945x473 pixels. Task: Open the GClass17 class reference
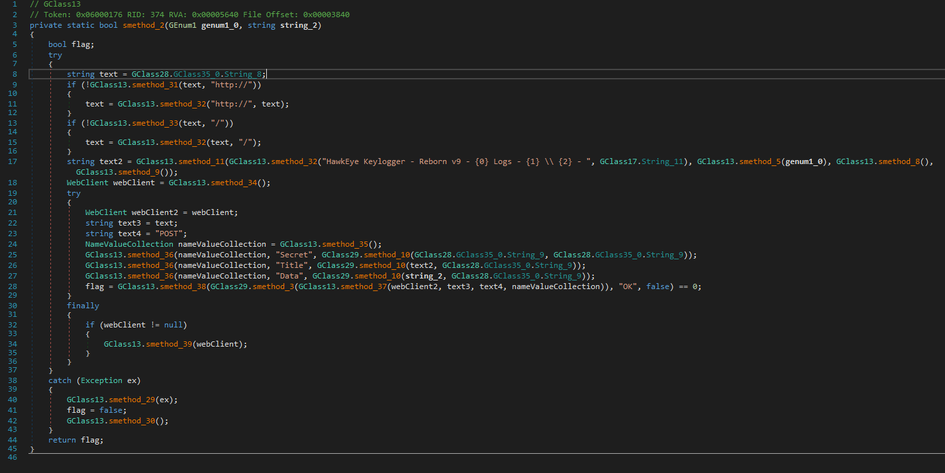619,161
